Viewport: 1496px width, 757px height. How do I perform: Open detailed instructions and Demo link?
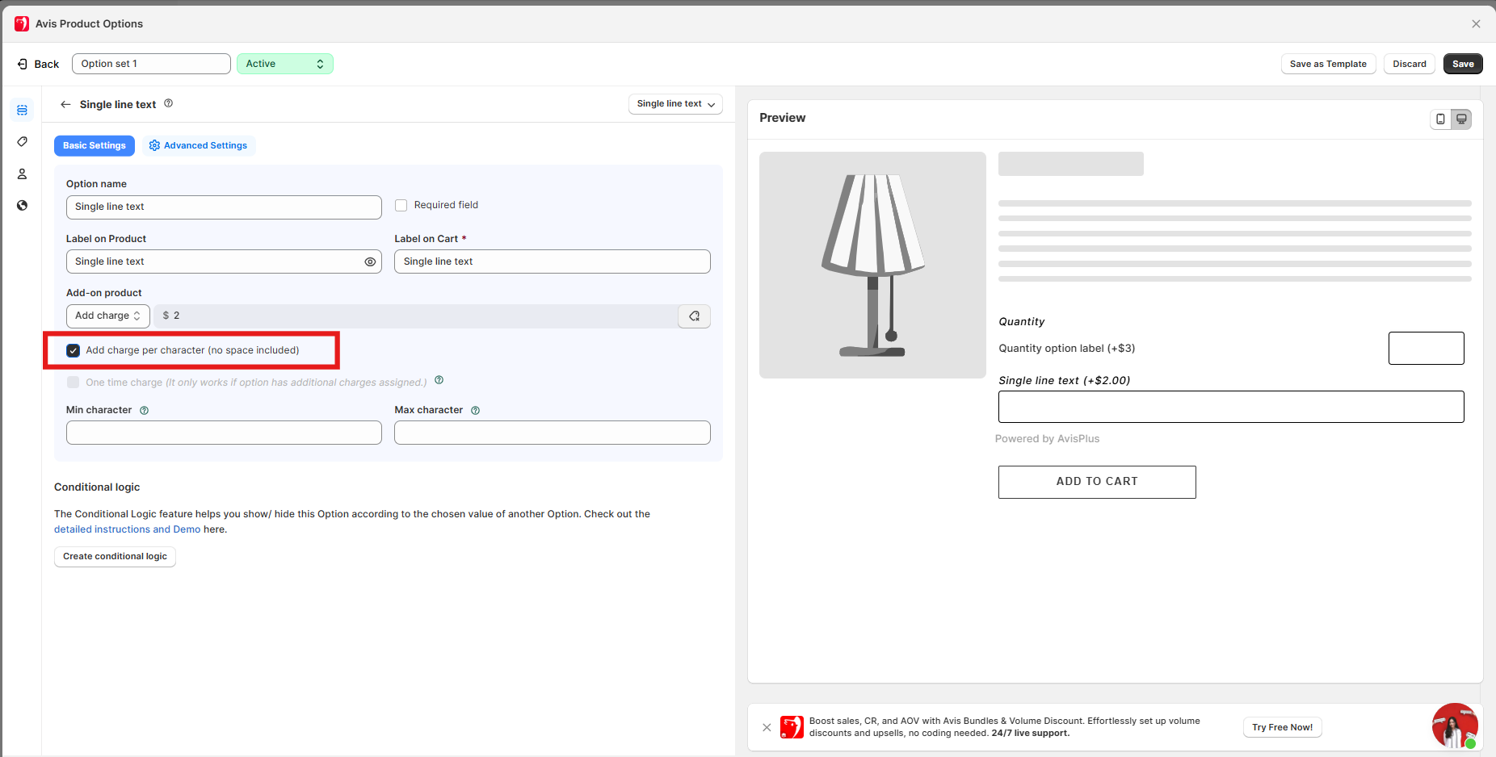pos(127,529)
